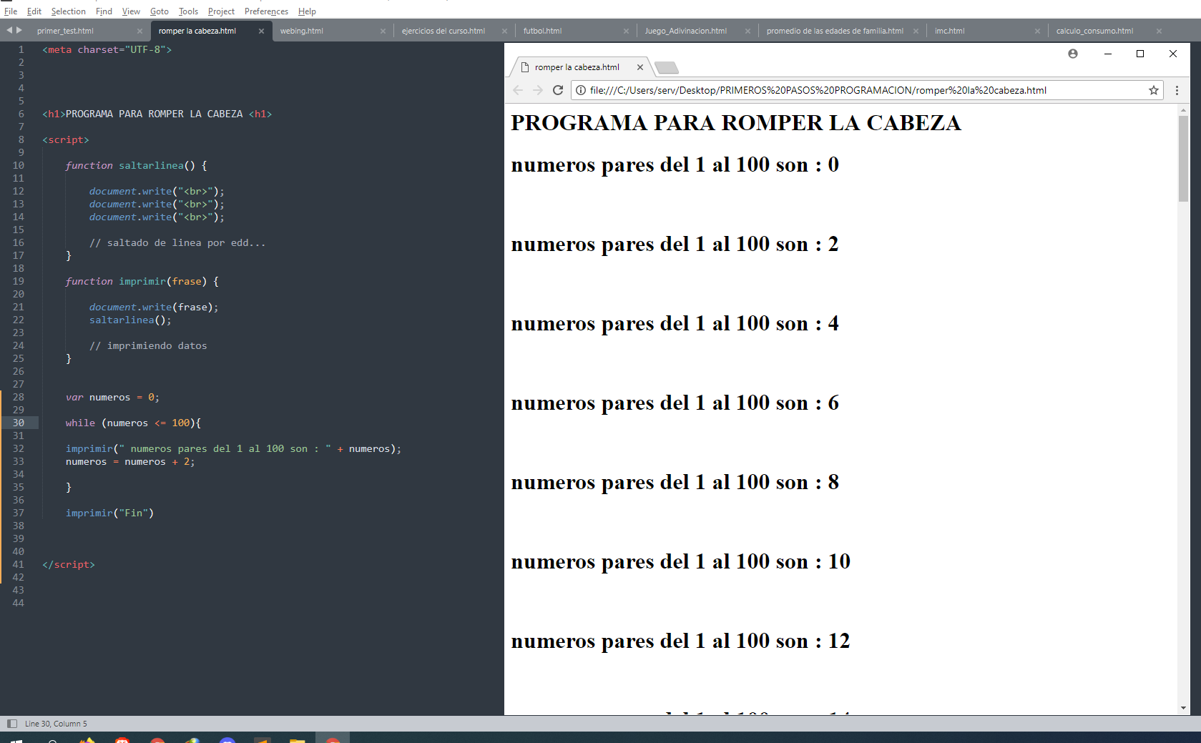Image resolution: width=1201 pixels, height=743 pixels.
Task: Open the Goto menu
Action: coord(160,11)
